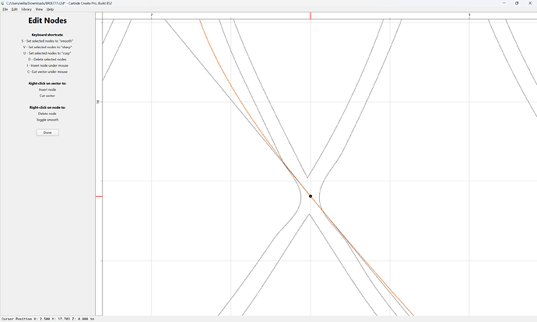Click the 'Cut vector' text line

point(47,96)
